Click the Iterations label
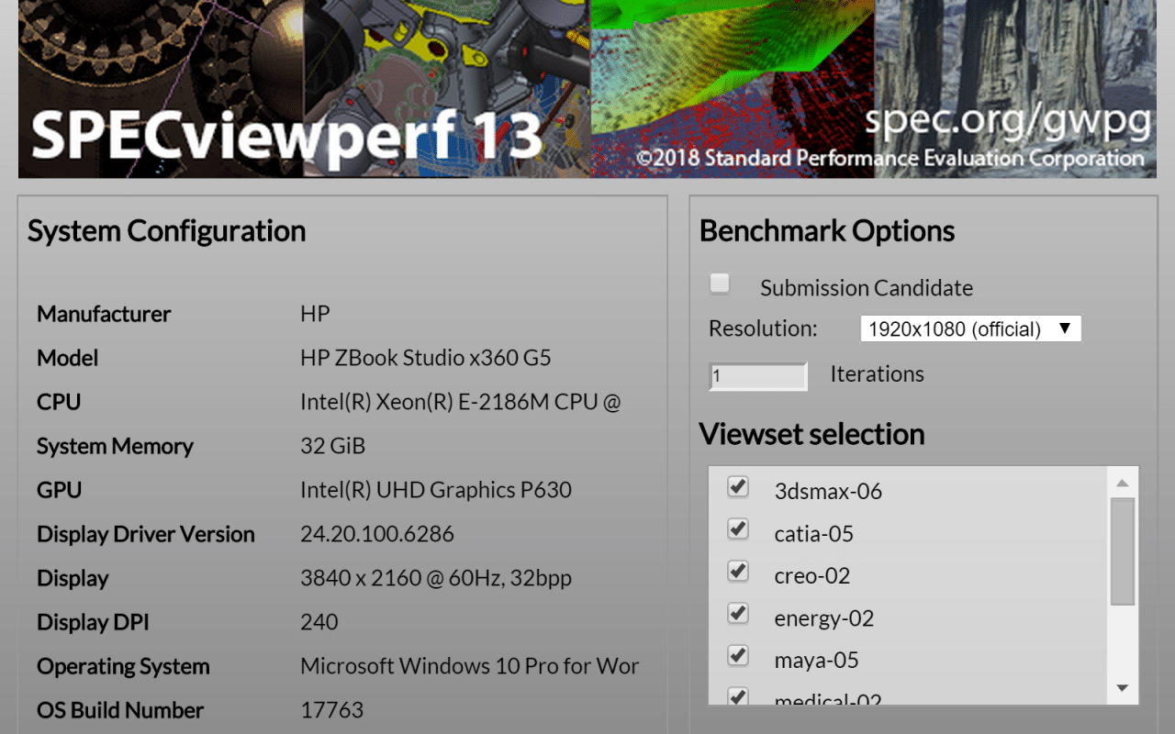 pyautogui.click(x=877, y=374)
